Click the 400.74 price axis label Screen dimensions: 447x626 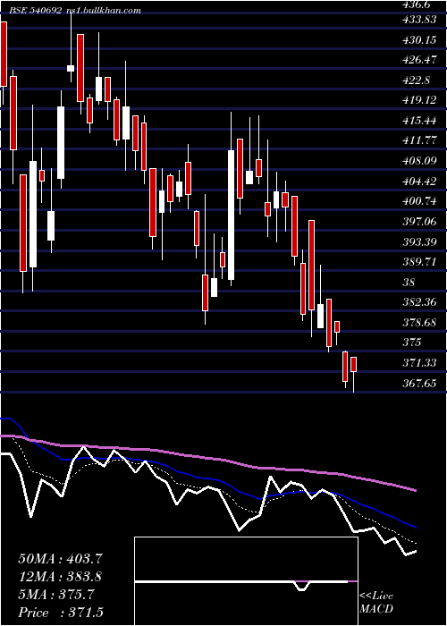point(418,201)
